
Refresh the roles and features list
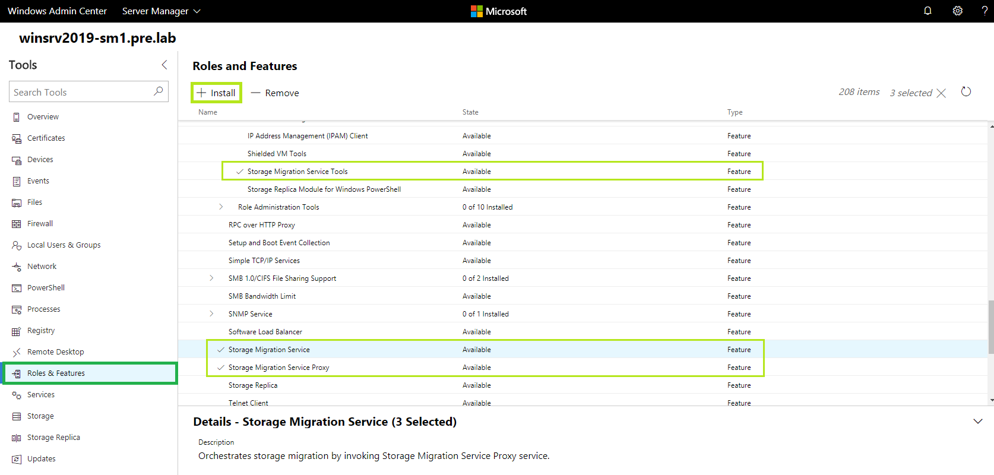point(966,91)
